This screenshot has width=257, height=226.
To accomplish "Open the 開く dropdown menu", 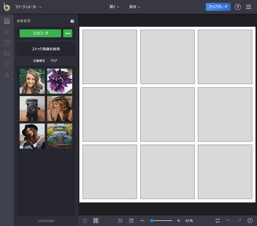I will click(114, 7).
